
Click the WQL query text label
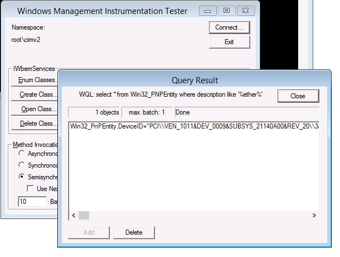point(171,94)
